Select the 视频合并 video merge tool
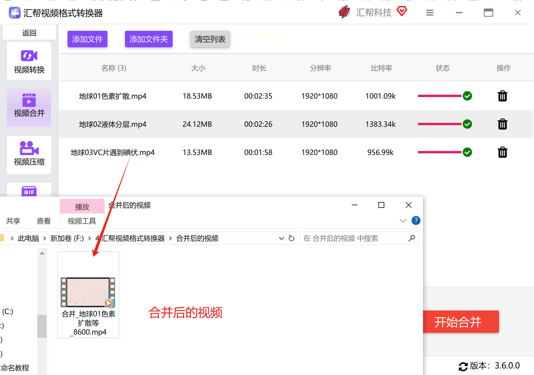This screenshot has width=534, height=375. [29, 108]
